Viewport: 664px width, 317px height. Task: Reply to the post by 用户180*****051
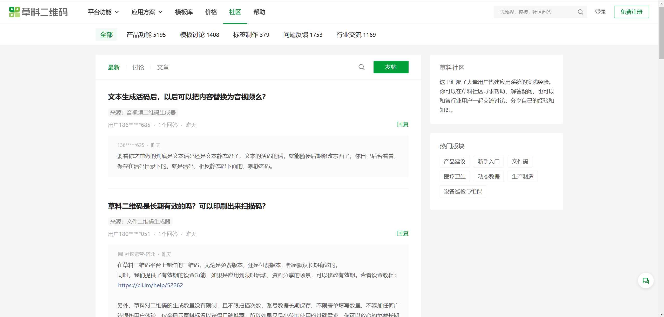click(403, 233)
